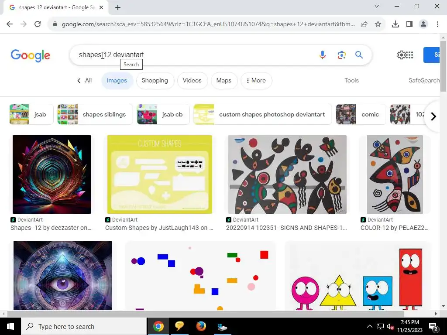Image resolution: width=447 pixels, height=335 pixels.
Task: Click the horizontal page scrollbar
Action: tap(206, 314)
